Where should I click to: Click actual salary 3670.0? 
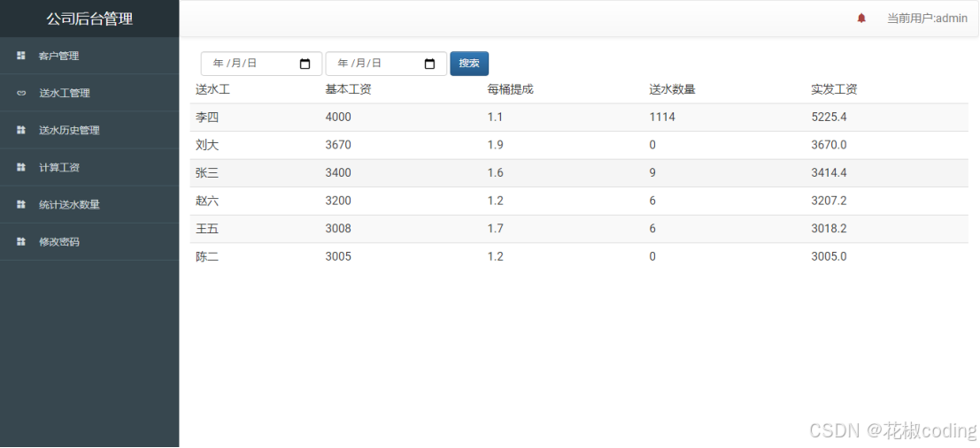(x=829, y=146)
